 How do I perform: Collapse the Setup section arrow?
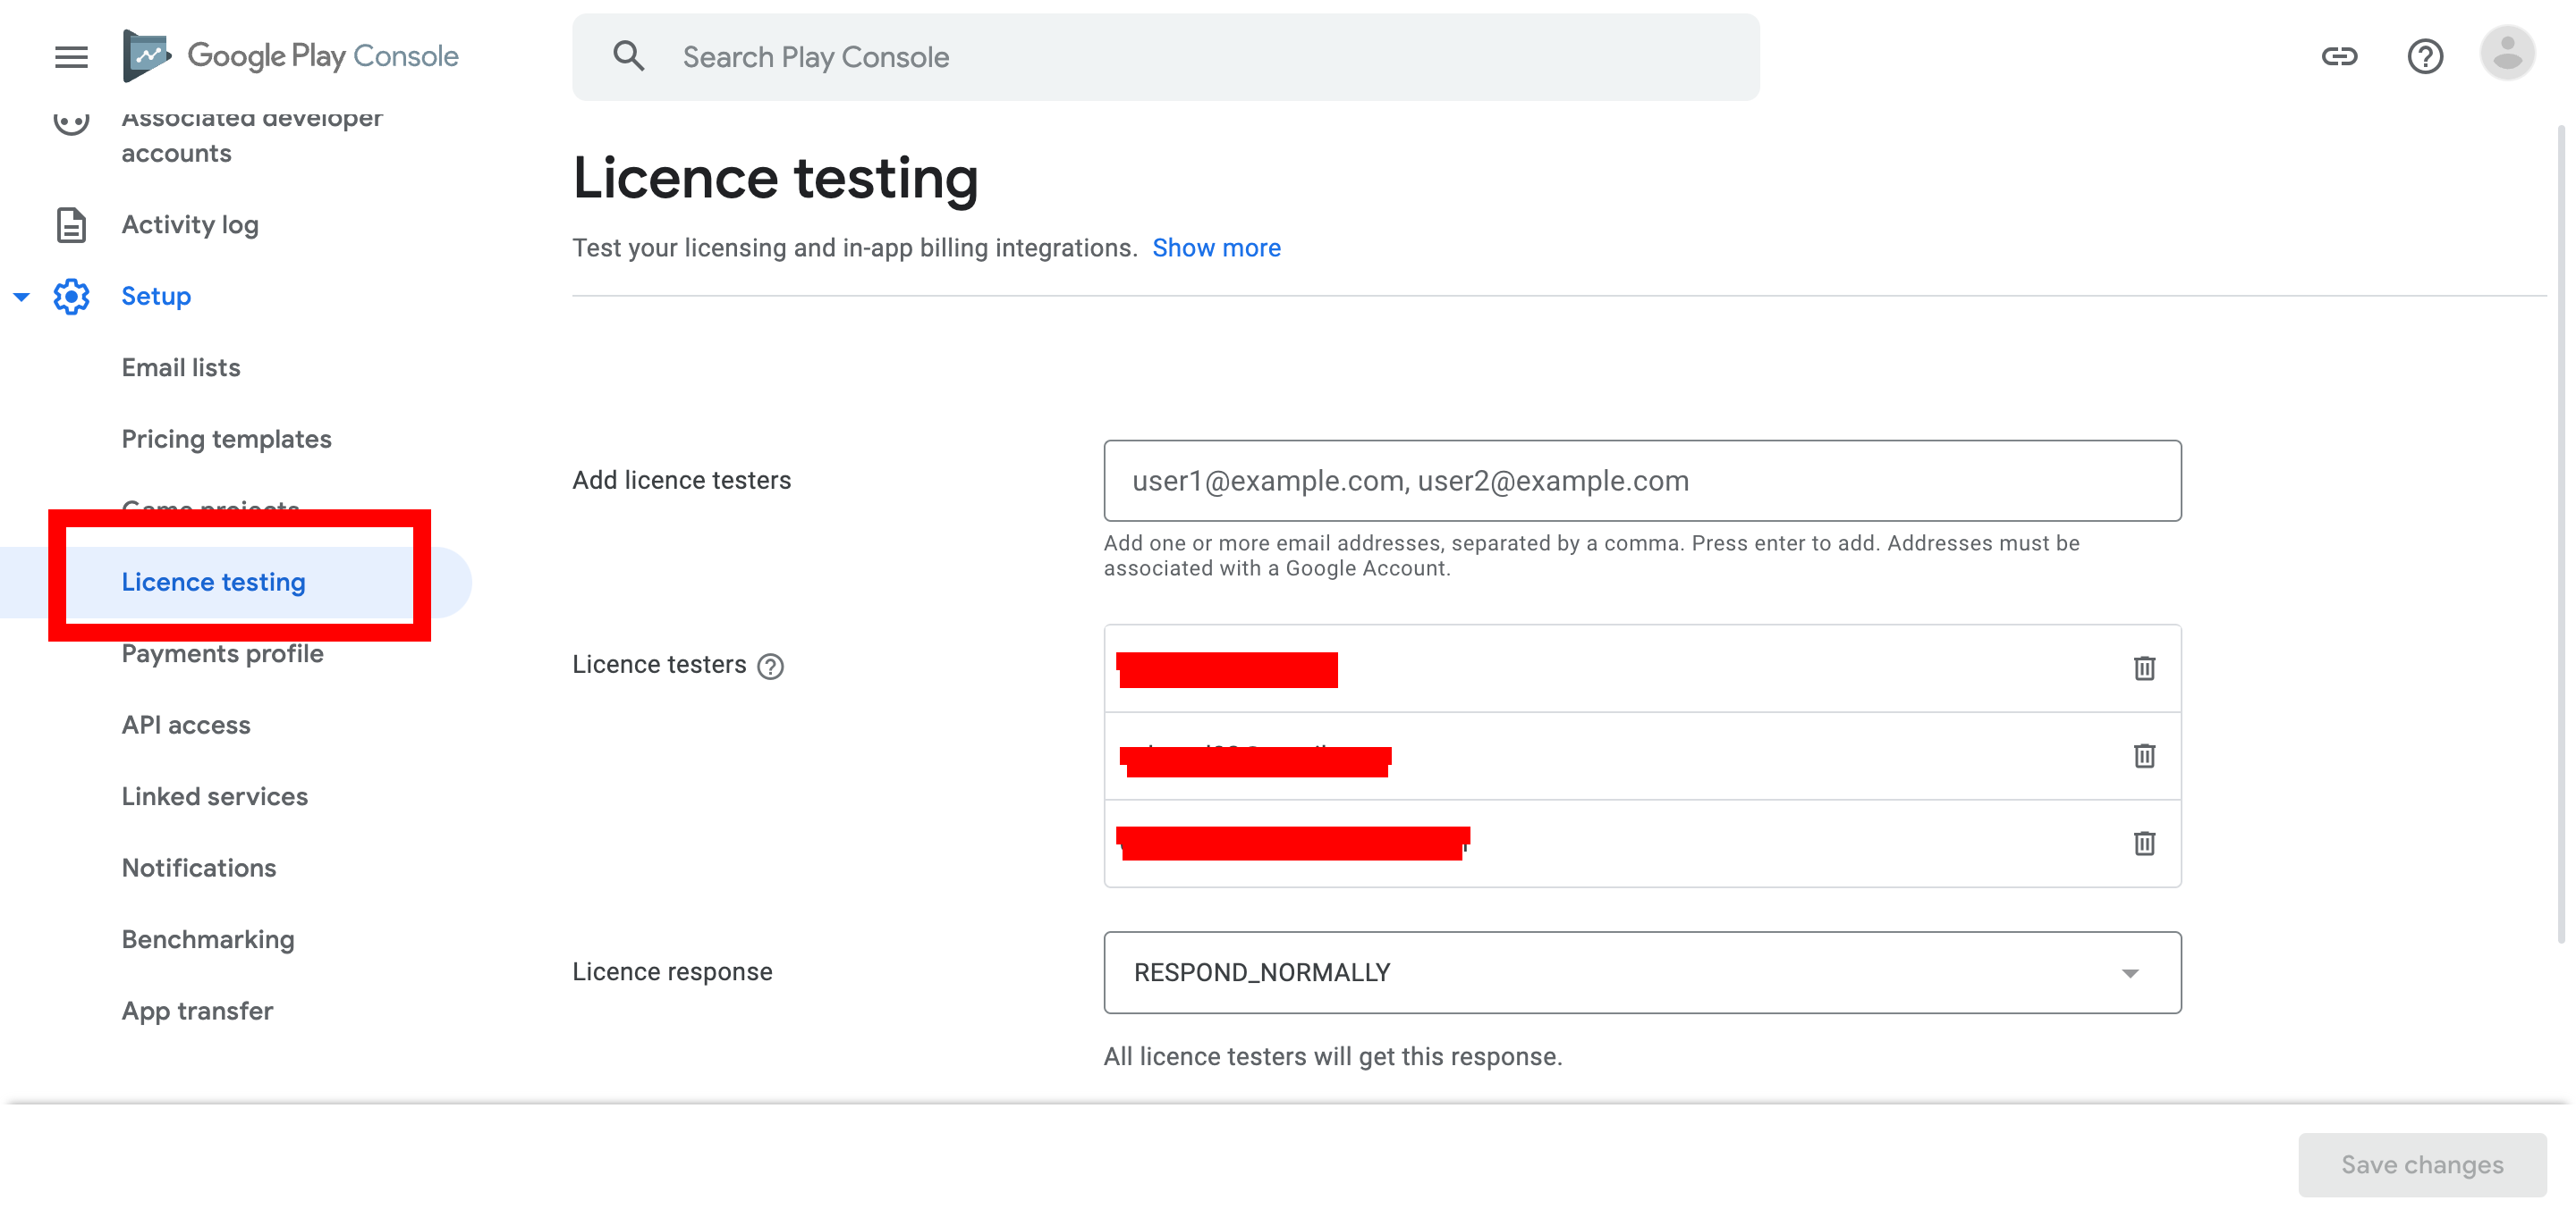point(22,297)
